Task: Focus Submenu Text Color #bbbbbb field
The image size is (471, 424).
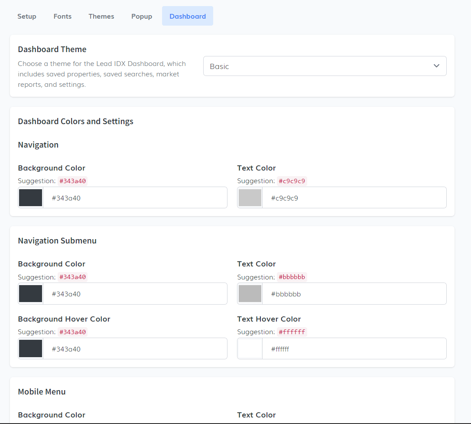Action: [354, 294]
